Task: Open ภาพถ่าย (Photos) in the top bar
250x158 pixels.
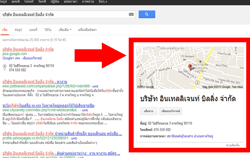Action: click(x=88, y=1)
